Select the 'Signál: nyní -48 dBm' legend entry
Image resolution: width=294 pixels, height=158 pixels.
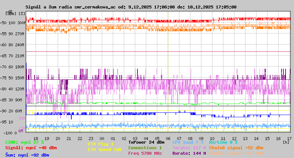pos(31,148)
